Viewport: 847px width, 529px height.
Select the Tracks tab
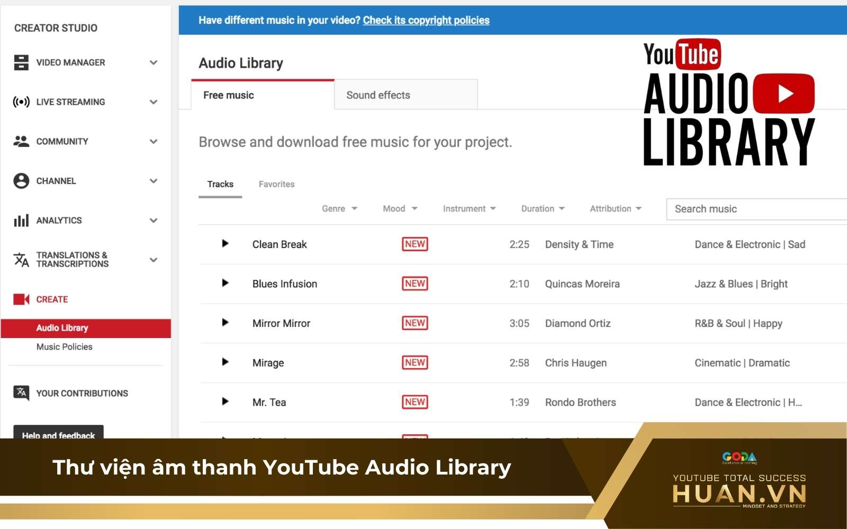220,184
